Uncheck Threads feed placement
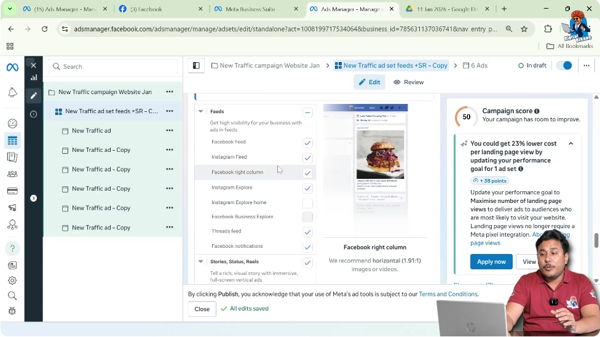This screenshot has width=600, height=337. [307, 232]
